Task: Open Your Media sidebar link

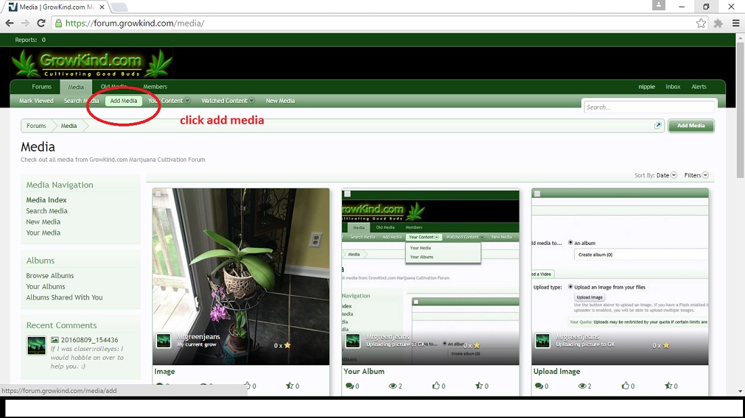Action: point(43,233)
